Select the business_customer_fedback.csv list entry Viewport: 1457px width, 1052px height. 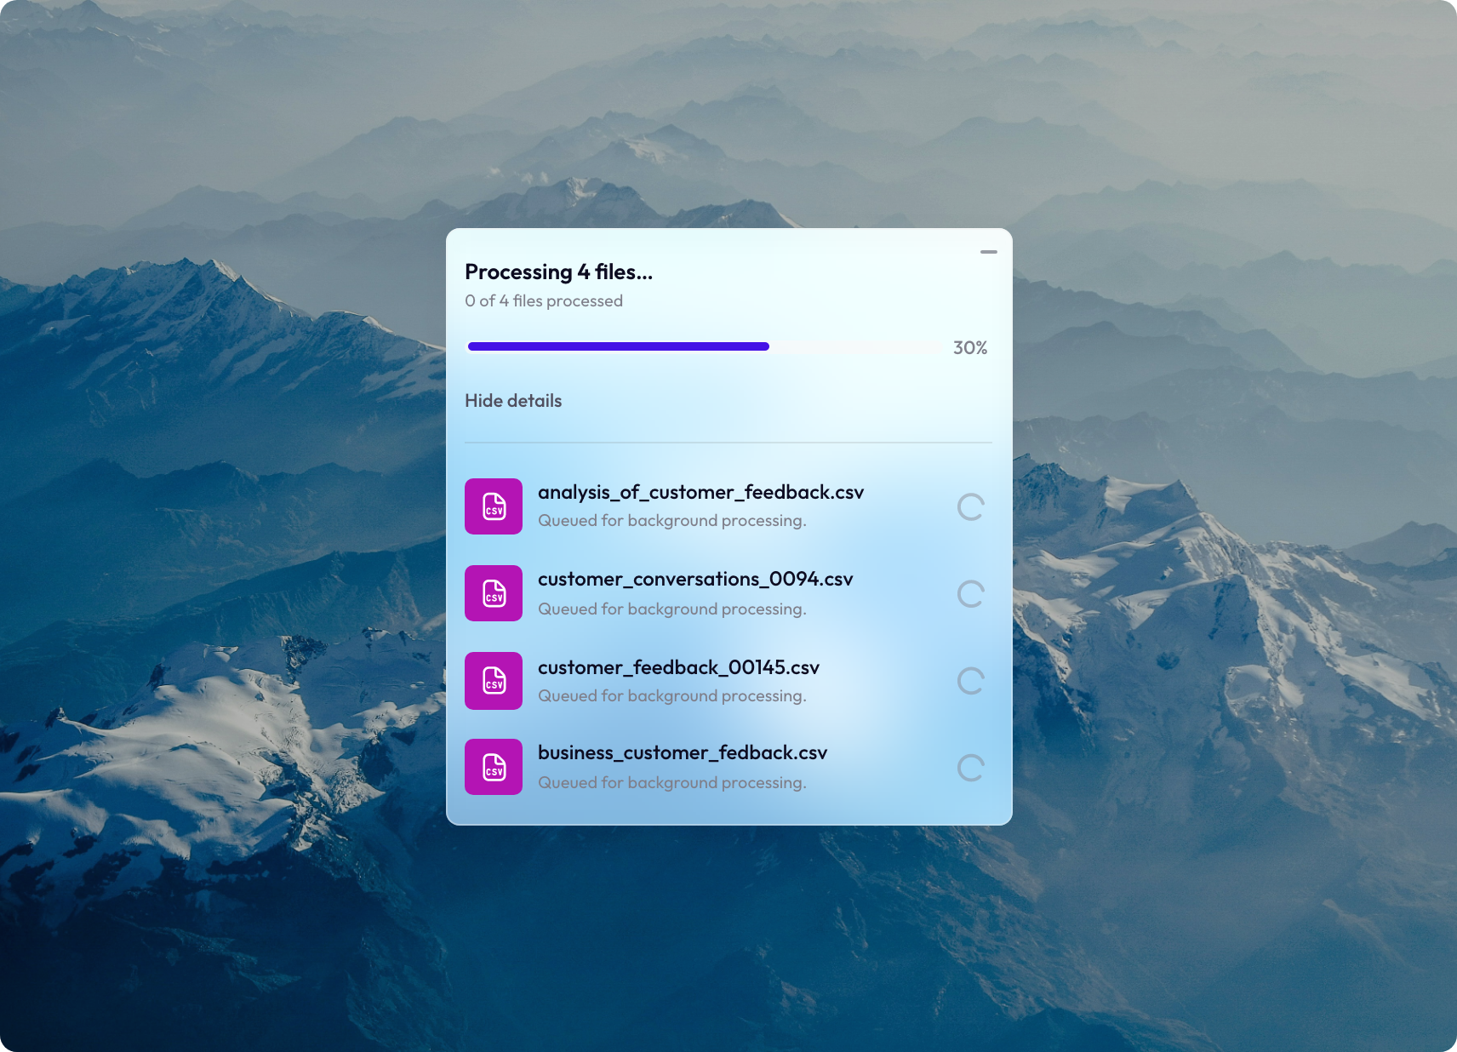[682, 767]
